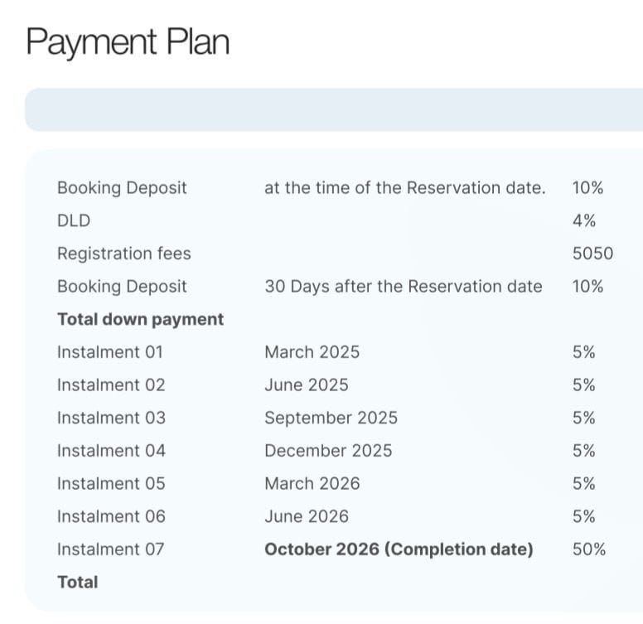Image resolution: width=643 pixels, height=624 pixels.
Task: Click "at the time of the Reservation date." text
Action: [404, 187]
